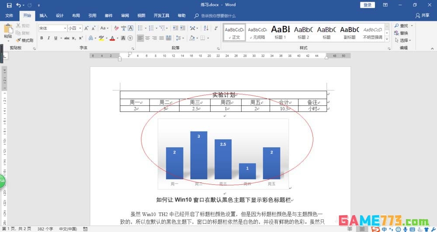
Task: Toggle Italic formatting
Action: tap(49, 38)
